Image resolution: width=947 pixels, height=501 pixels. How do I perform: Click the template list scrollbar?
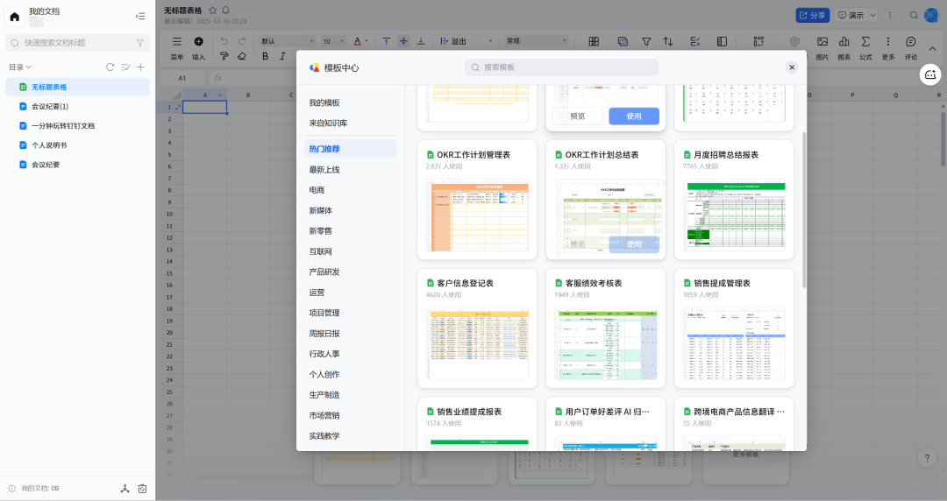(804, 209)
